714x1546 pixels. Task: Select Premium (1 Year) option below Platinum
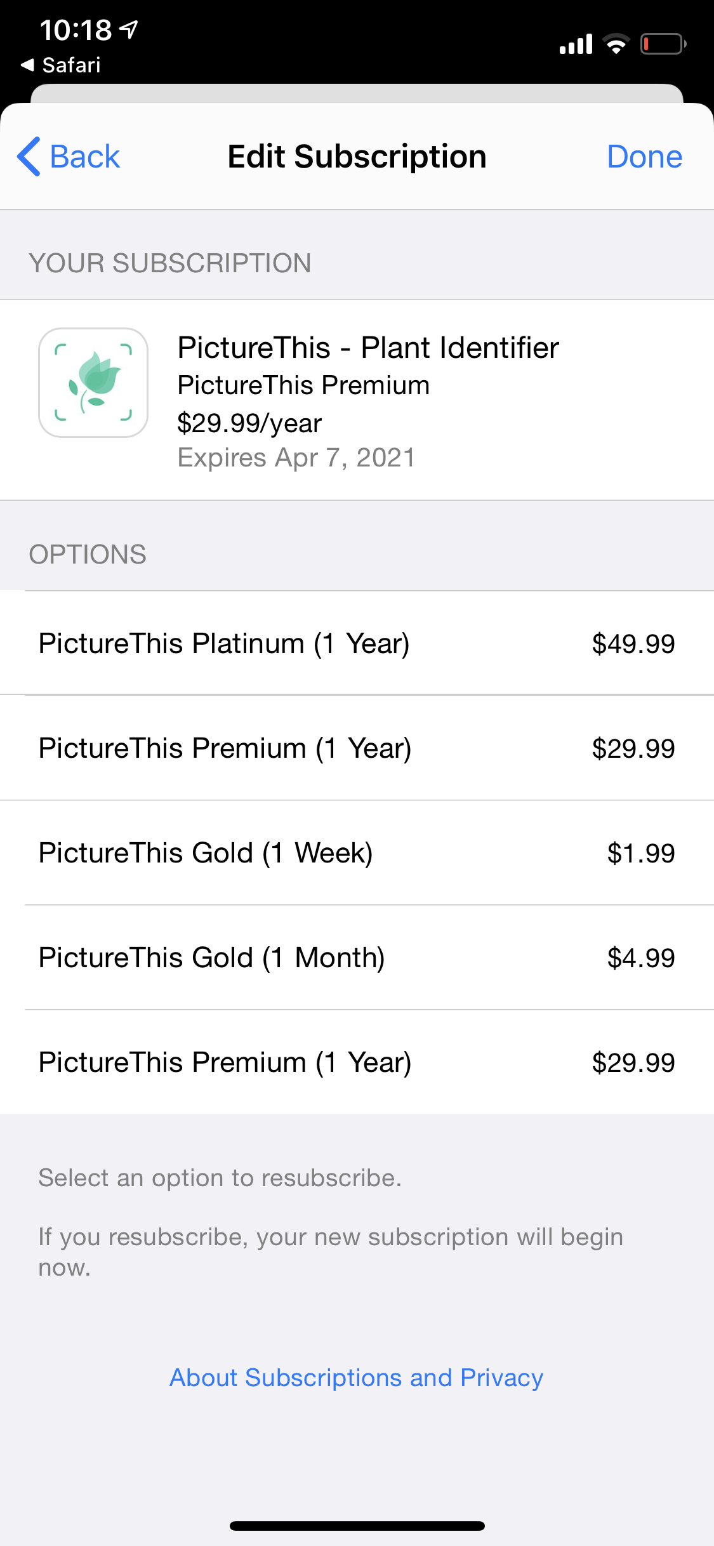(225, 748)
